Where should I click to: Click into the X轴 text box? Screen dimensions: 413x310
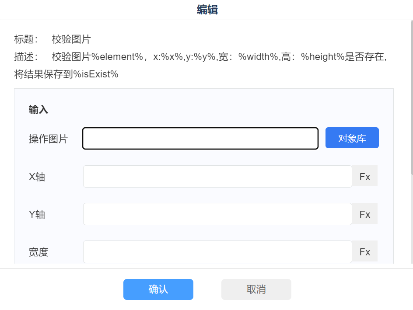pyautogui.click(x=217, y=177)
